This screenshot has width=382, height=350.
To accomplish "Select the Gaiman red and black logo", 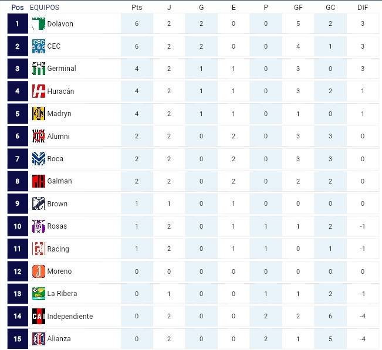I will 39,181.
